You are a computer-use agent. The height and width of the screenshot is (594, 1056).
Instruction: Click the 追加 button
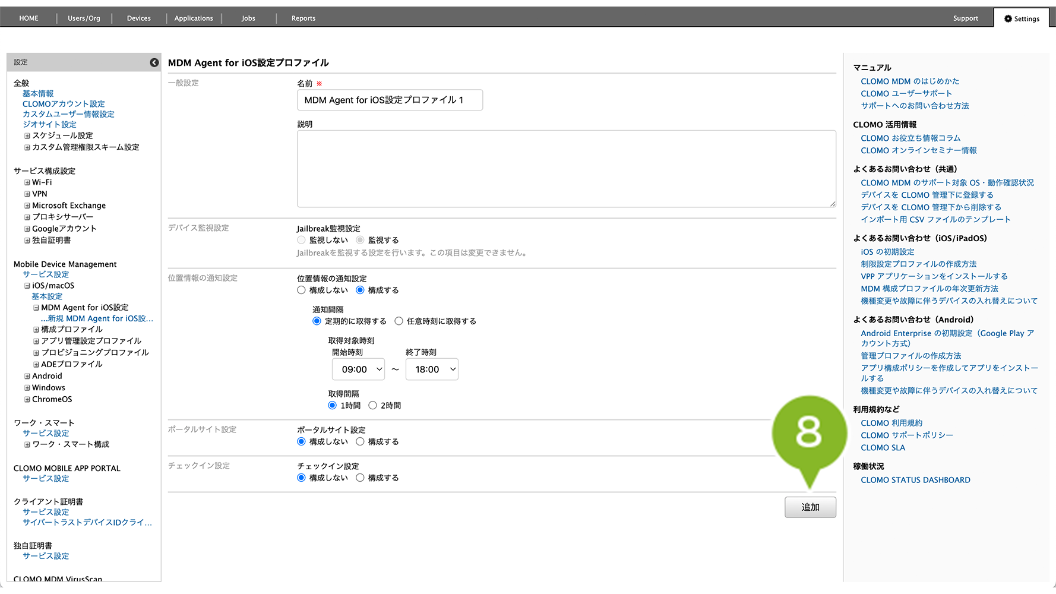[810, 507]
